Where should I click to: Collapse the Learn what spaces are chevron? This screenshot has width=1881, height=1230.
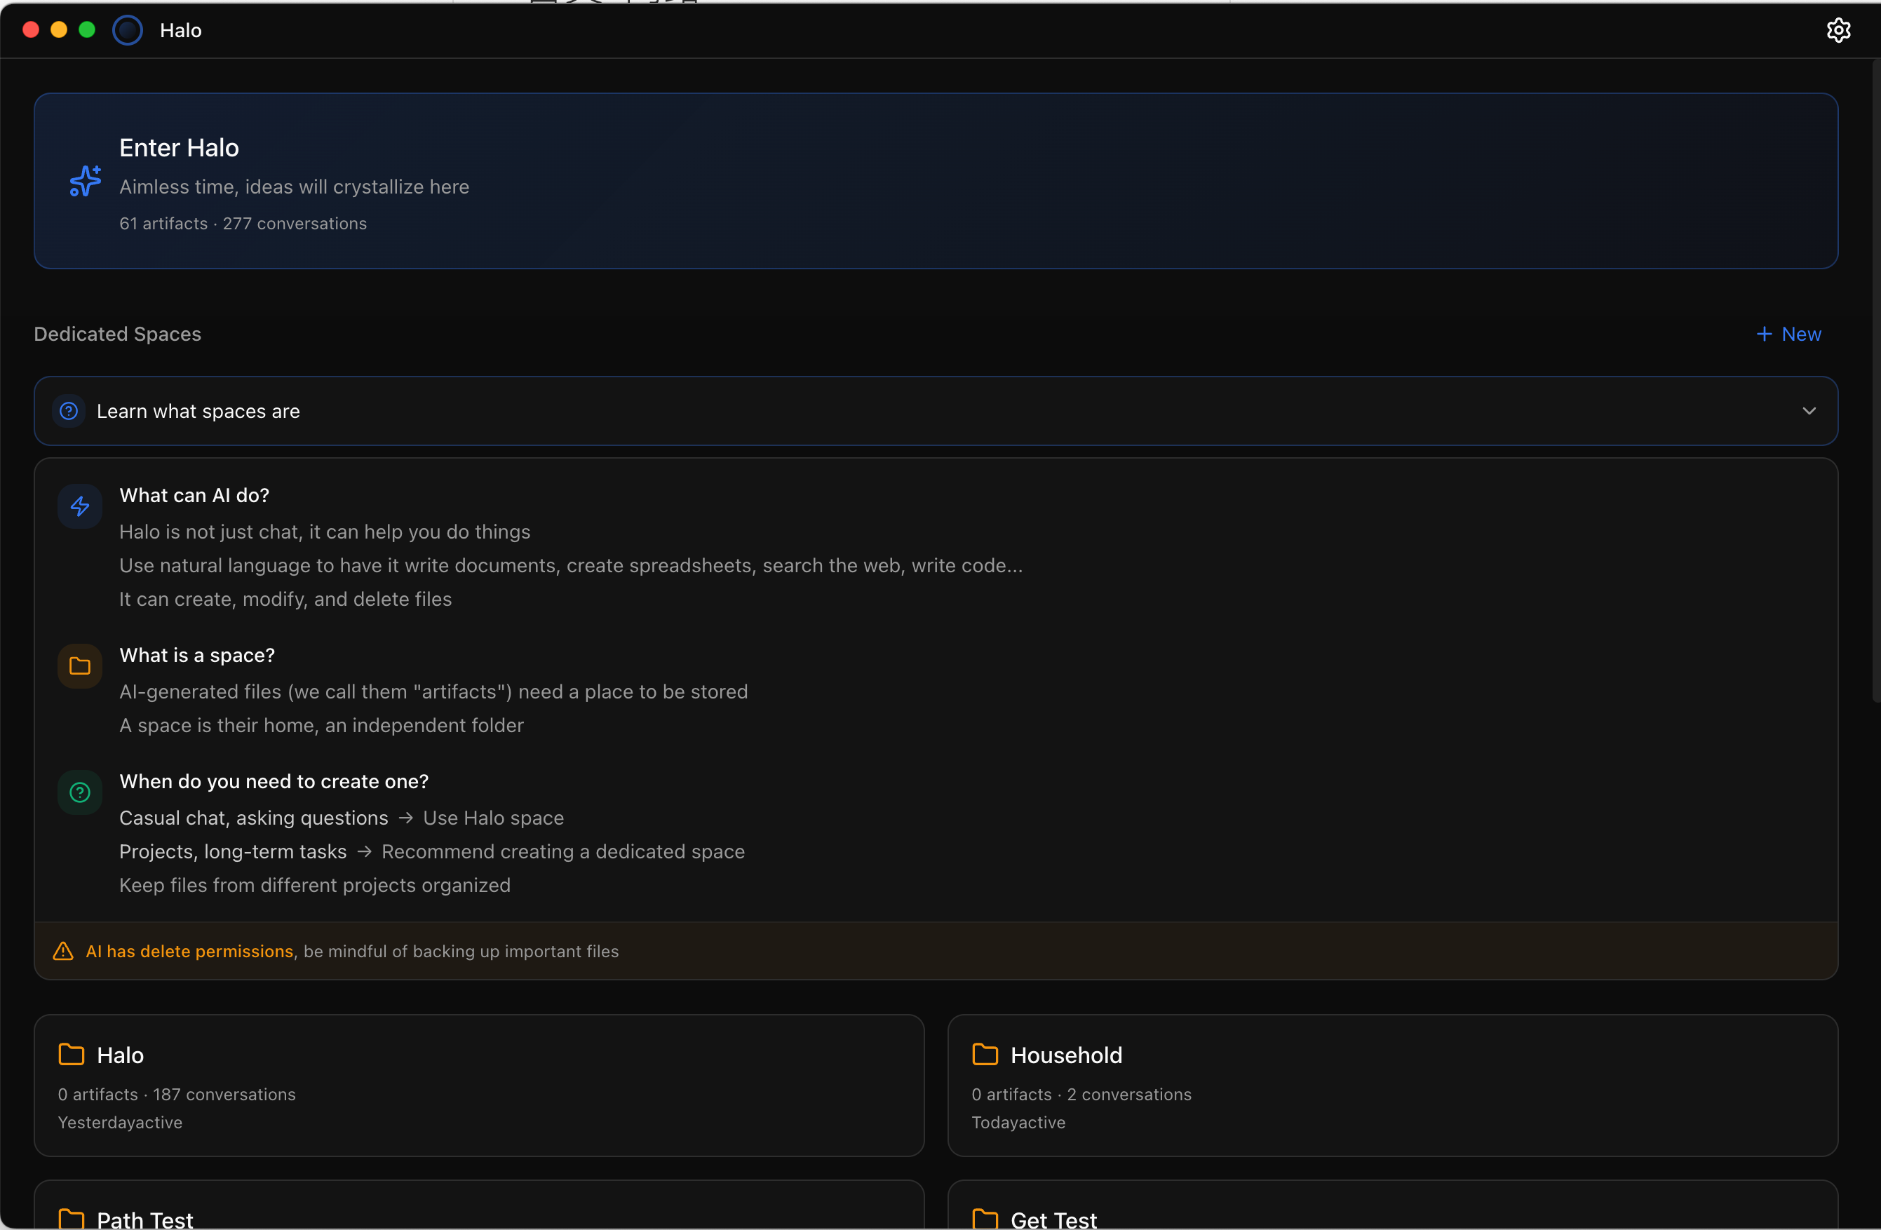pyautogui.click(x=1809, y=411)
